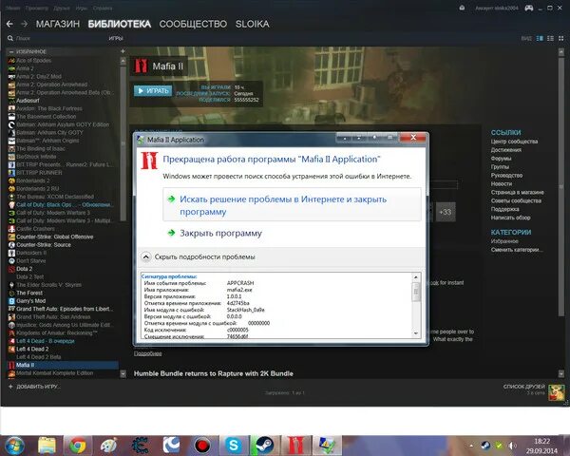Image resolution: width=570 pixels, height=456 pixels.
Task: Click the Подробнее link under the dialog
Action: click(x=147, y=353)
